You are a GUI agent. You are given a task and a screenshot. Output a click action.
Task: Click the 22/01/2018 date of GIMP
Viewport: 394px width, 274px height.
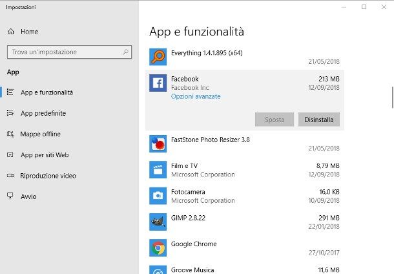point(324,226)
